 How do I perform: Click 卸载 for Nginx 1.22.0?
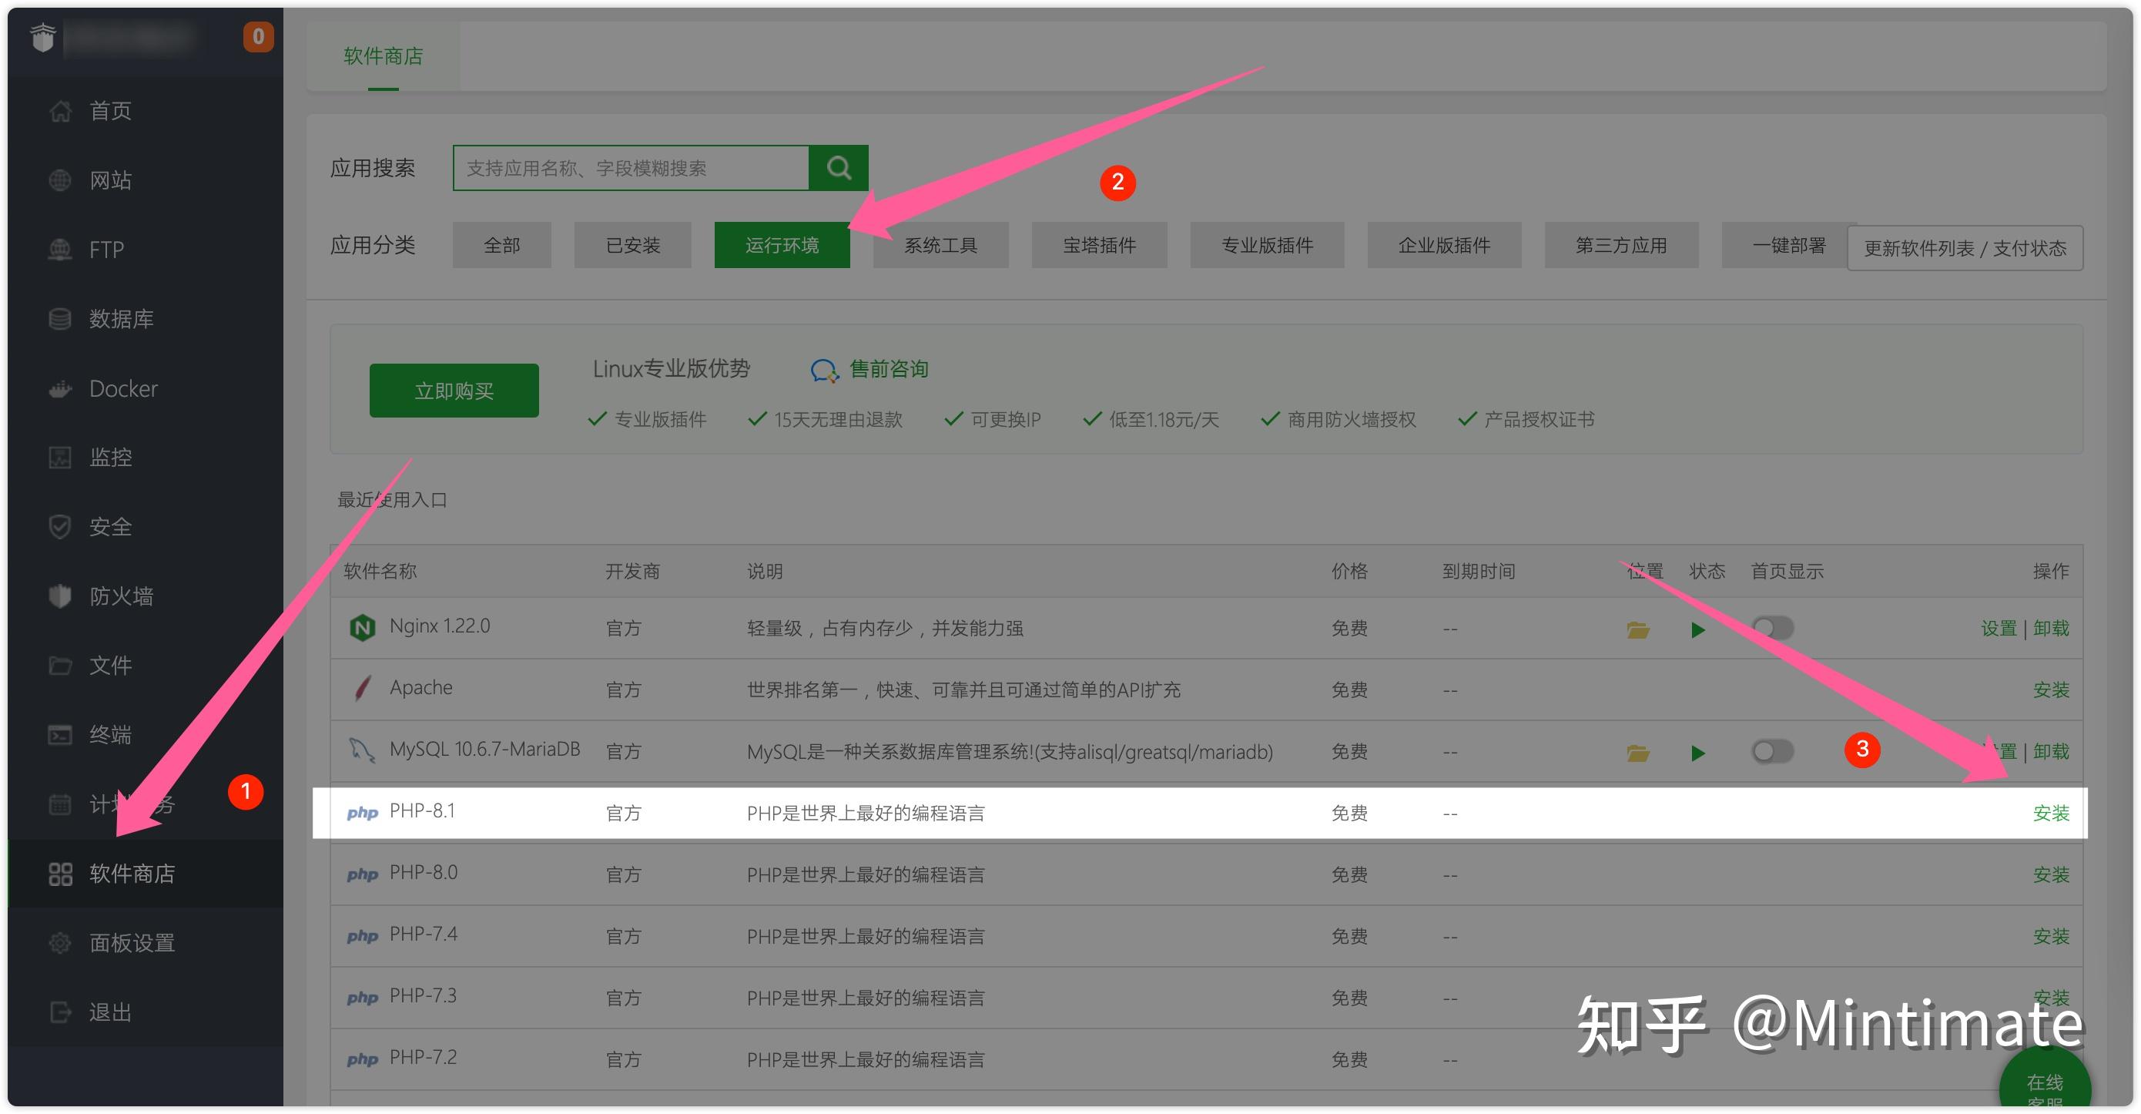pos(2050,628)
